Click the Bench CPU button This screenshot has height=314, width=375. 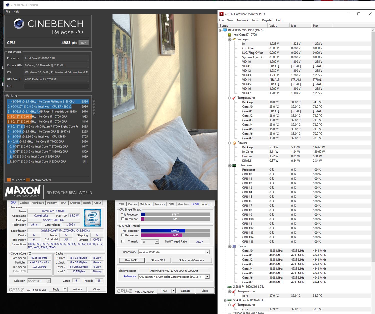[x=132, y=260]
